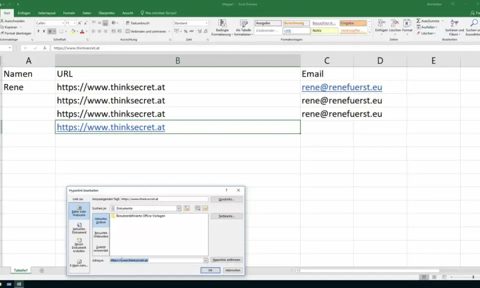This screenshot has width=480, height=288.
Task: Click the Textmarke button
Action: [x=226, y=216]
